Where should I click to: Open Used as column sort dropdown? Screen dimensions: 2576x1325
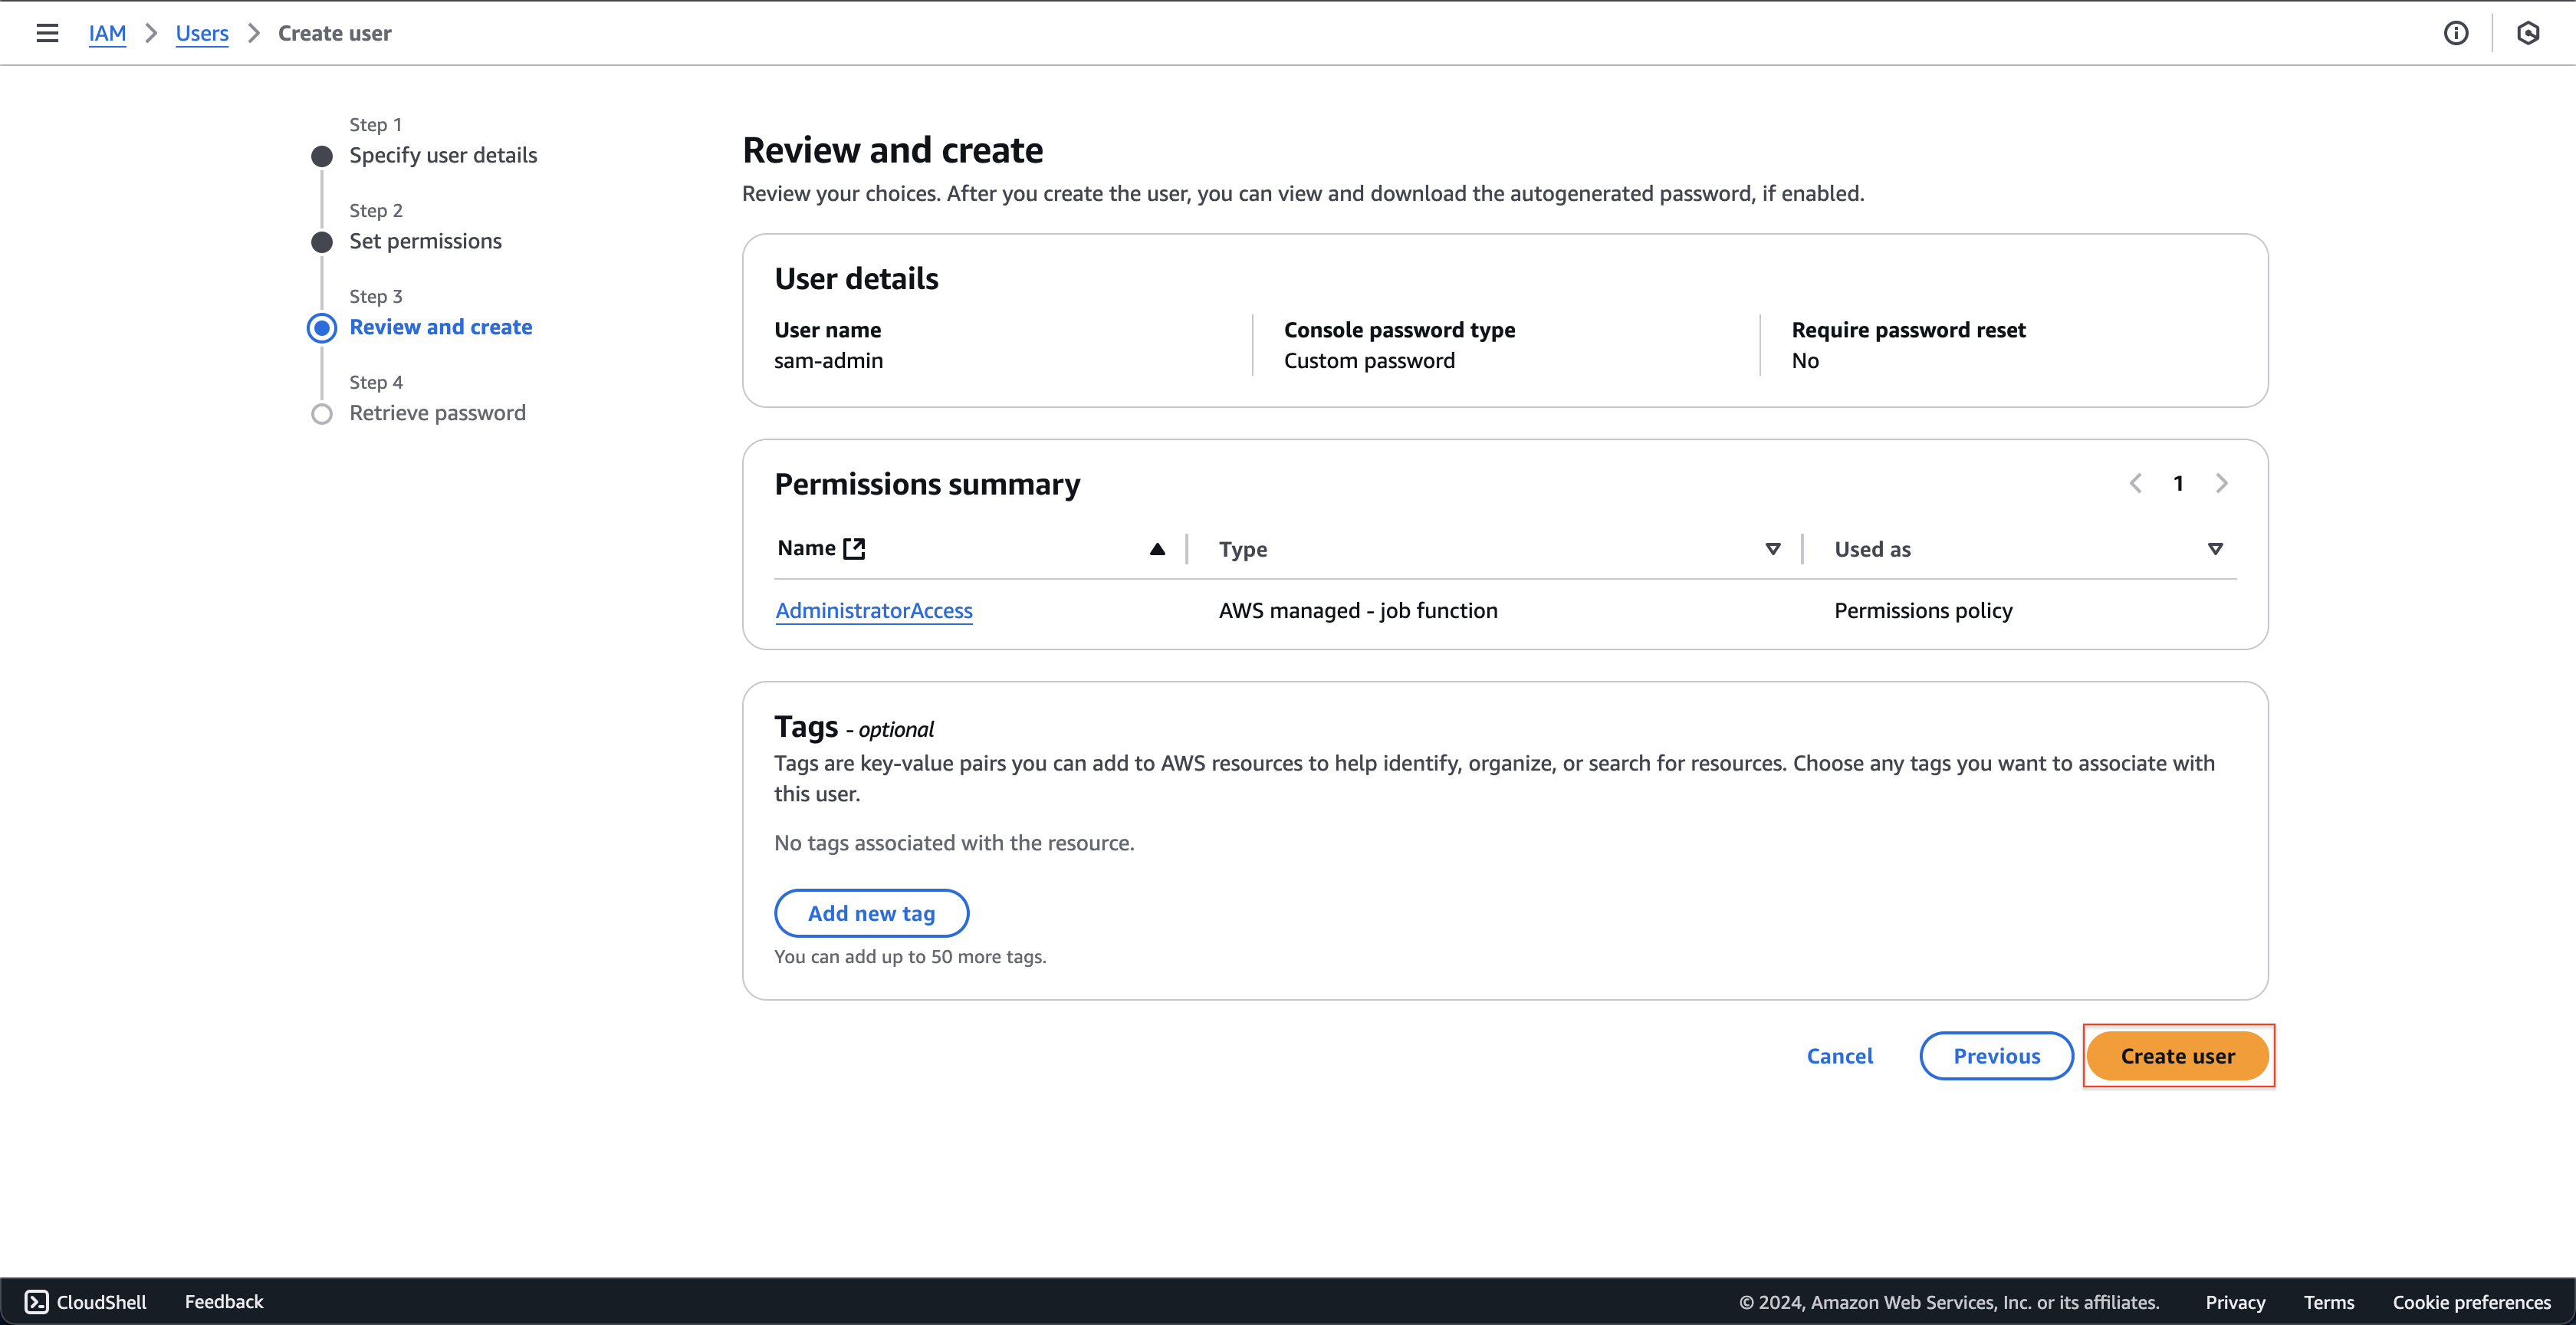click(2215, 549)
